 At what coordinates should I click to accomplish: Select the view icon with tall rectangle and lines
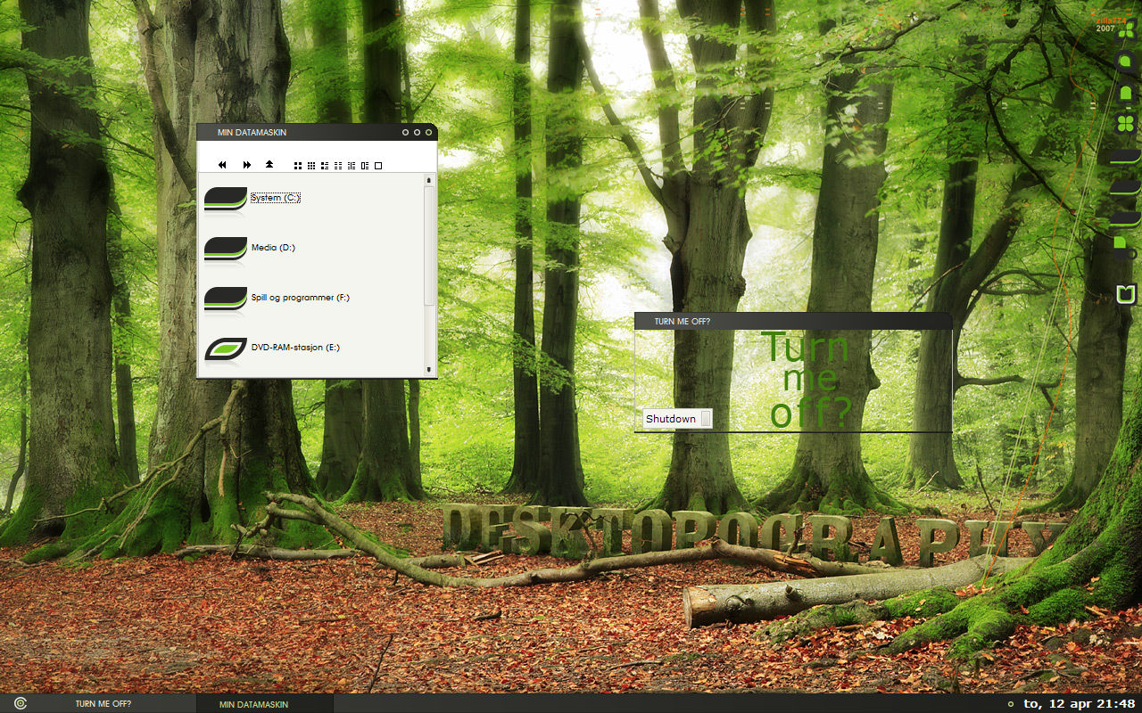click(x=365, y=166)
